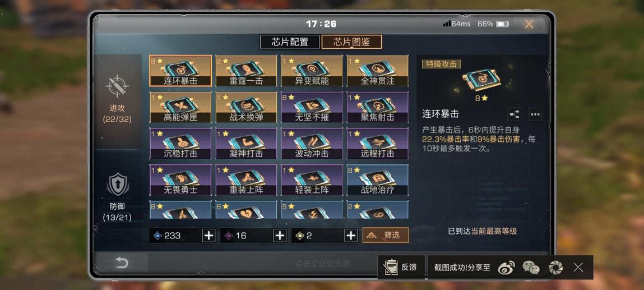644x290 pixels.
Task: Add more gold chip currency (2)
Action: click(351, 236)
